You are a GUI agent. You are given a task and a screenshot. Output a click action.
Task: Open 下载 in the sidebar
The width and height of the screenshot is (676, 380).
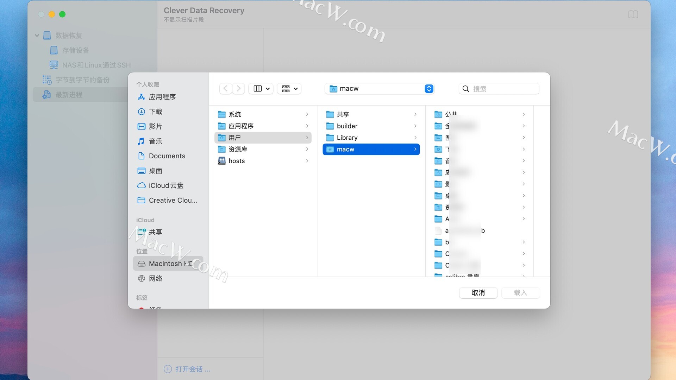tap(155, 112)
